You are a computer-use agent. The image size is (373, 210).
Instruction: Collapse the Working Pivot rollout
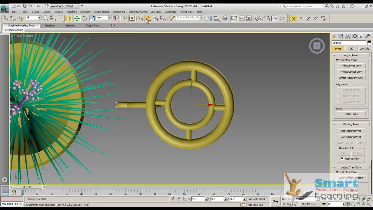tap(351, 124)
